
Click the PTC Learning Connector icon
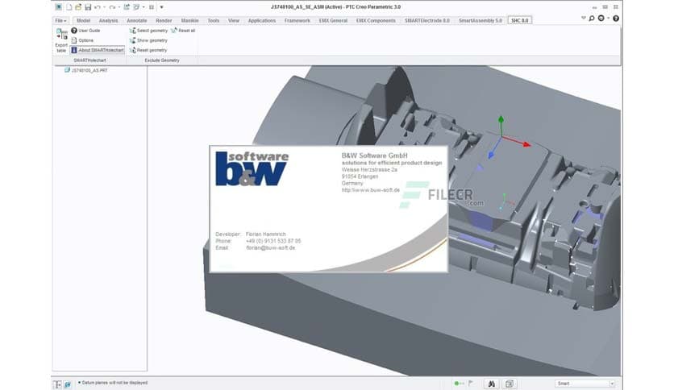[x=601, y=18]
